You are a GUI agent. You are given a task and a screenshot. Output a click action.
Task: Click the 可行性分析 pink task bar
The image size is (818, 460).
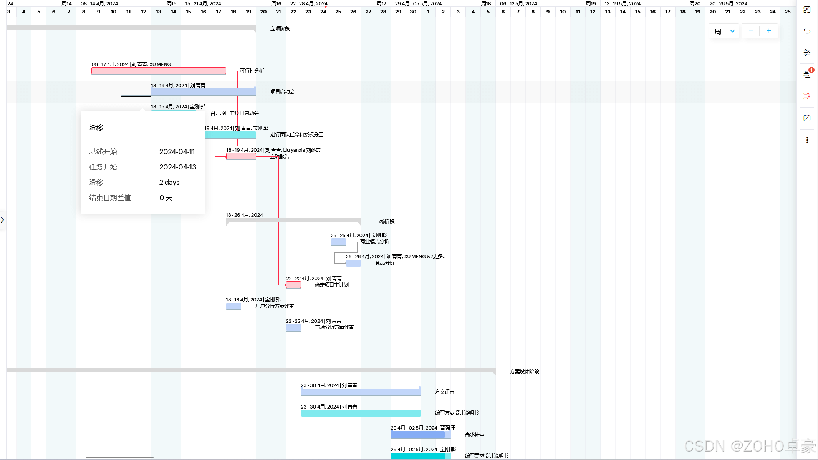click(x=159, y=71)
